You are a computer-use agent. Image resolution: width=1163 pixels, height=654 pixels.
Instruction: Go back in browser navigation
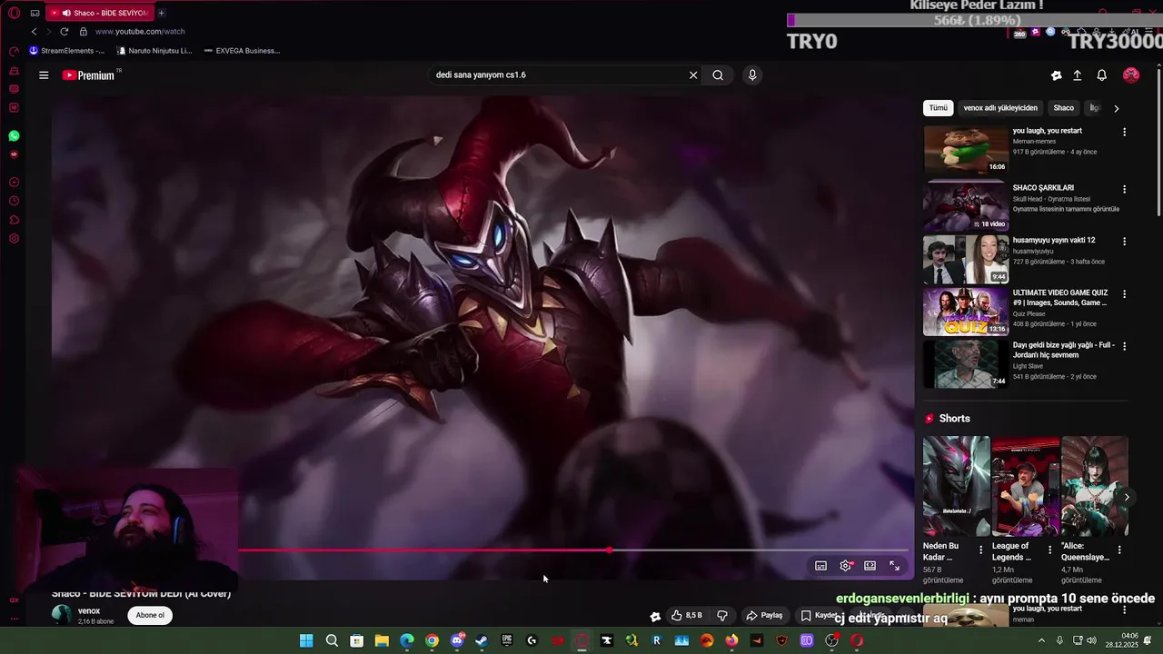[x=34, y=32]
